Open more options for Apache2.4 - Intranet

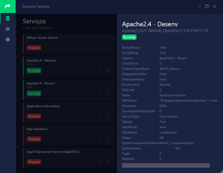point(112,61)
